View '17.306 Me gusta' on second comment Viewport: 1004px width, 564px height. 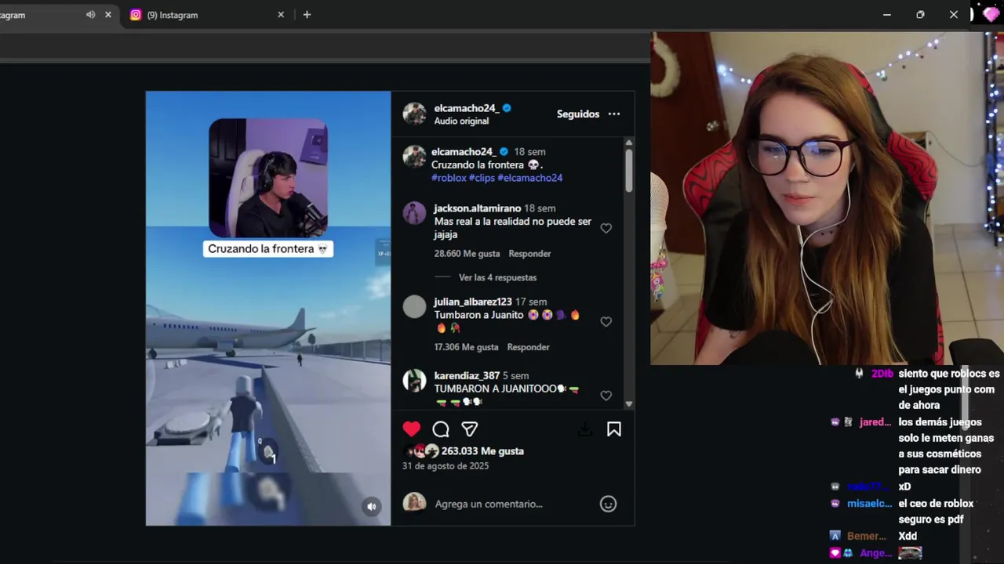[x=466, y=347]
